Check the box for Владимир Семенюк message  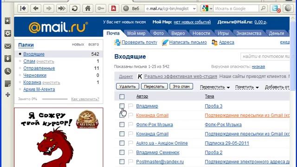click(x=122, y=152)
